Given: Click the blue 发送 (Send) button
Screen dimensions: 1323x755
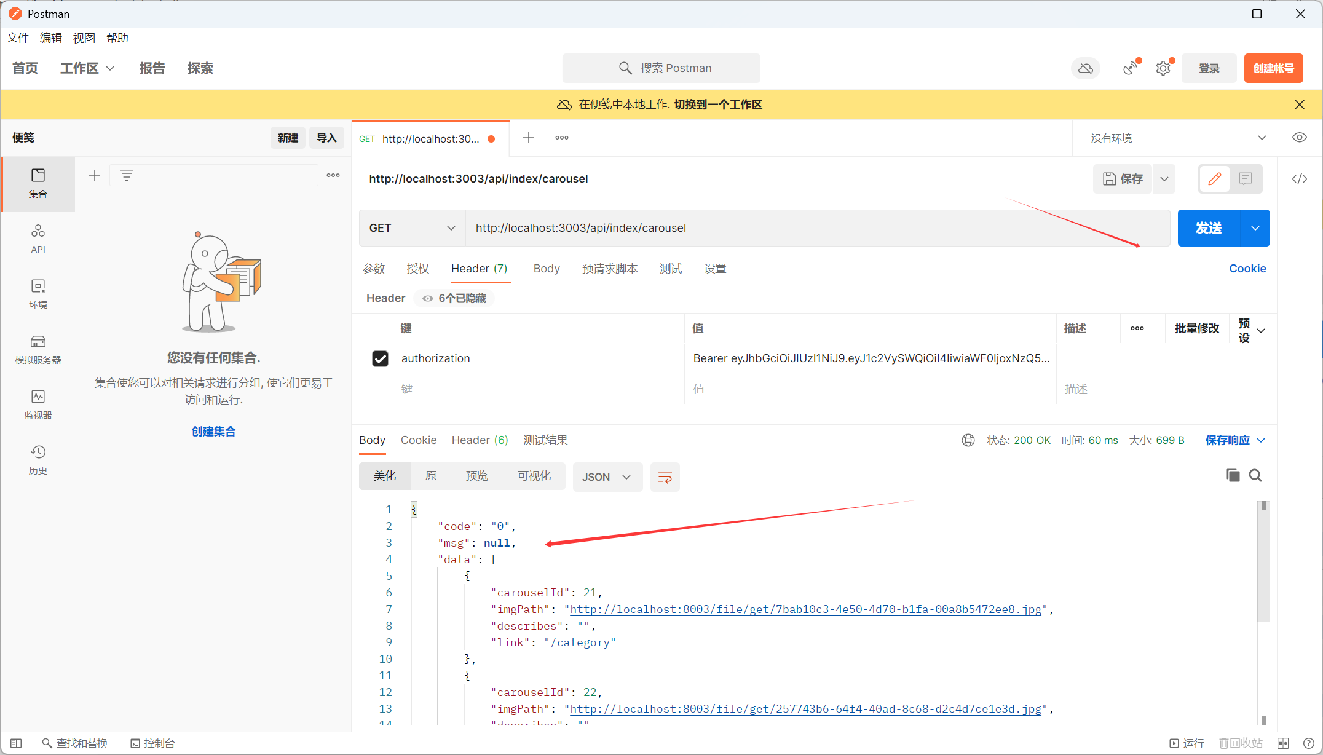Looking at the screenshot, I should [1209, 228].
